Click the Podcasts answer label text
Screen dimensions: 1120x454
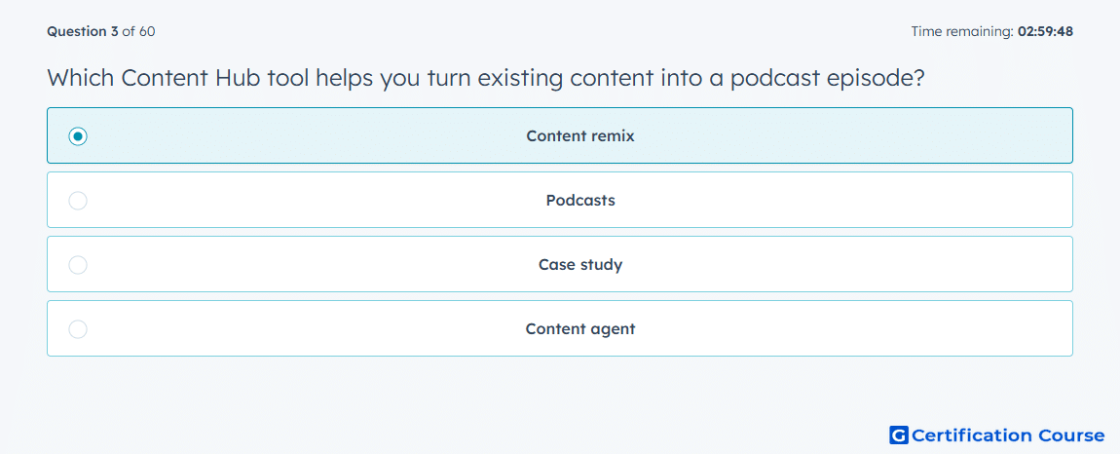click(x=580, y=200)
